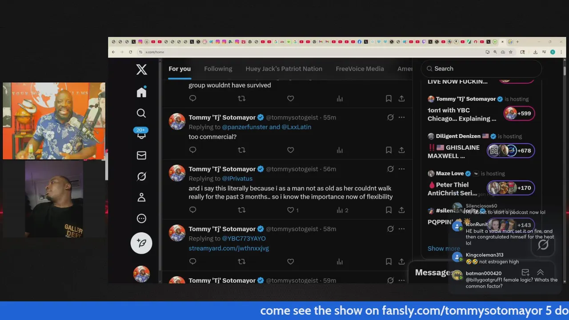Bookmark the "group wouldnt have survived" post
Viewport: 569px width, 320px height.
[x=389, y=98]
